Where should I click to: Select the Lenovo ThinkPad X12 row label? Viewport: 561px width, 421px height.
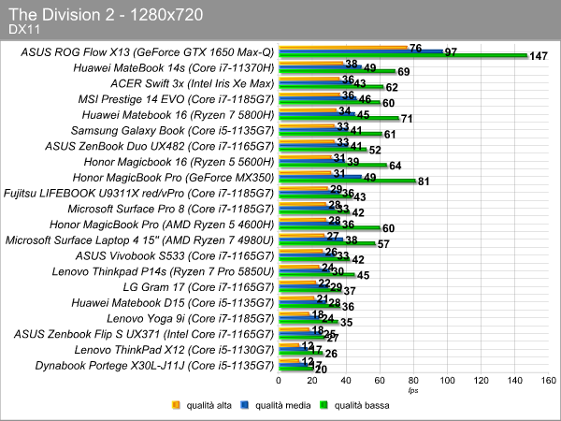174,350
